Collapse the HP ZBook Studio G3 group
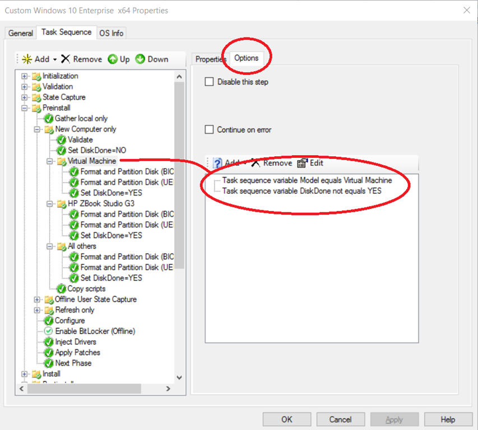Viewport: 478px width, 430px height. [x=49, y=204]
